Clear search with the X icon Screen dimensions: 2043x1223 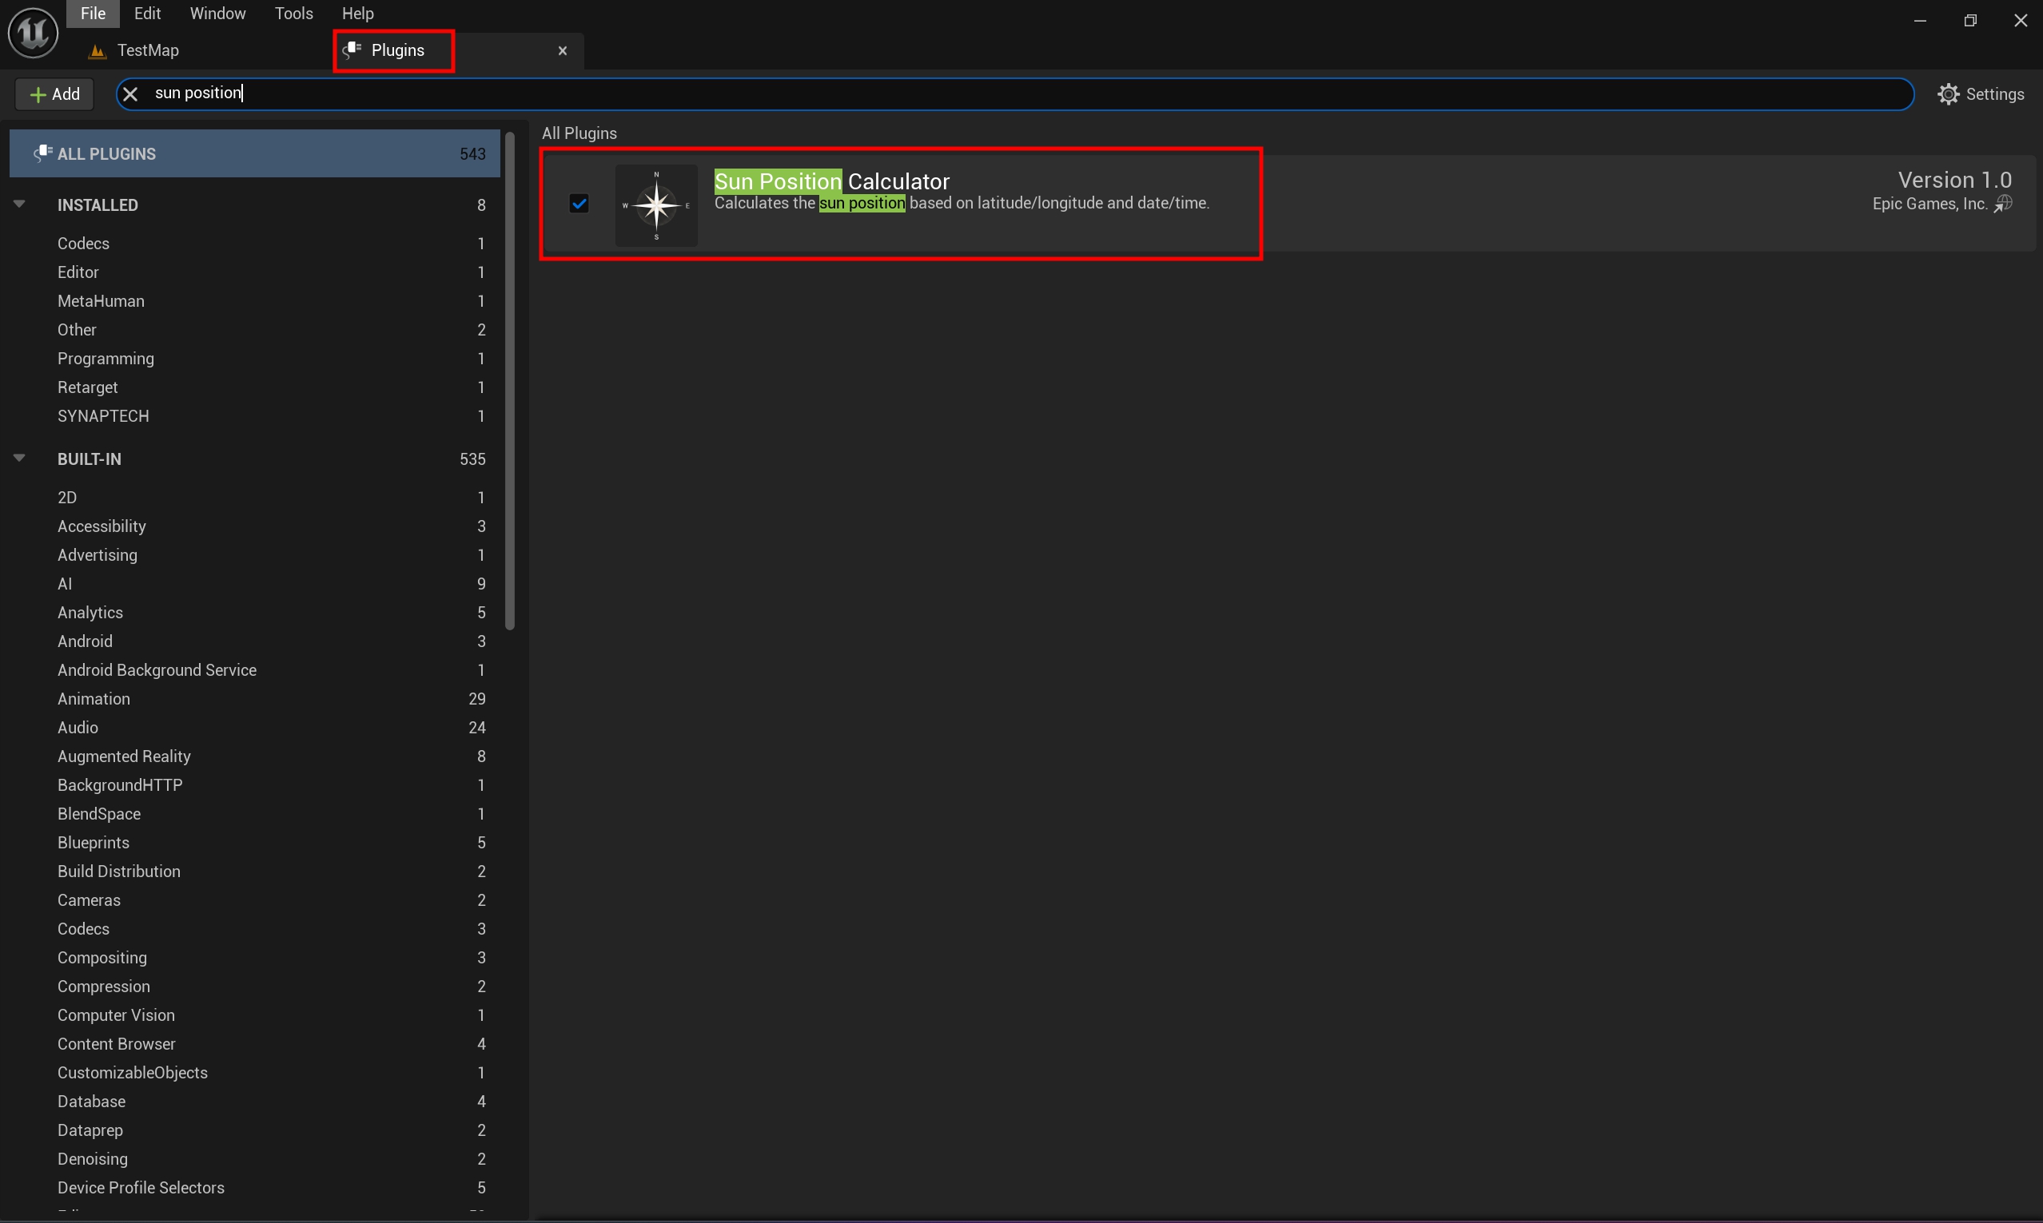[130, 94]
